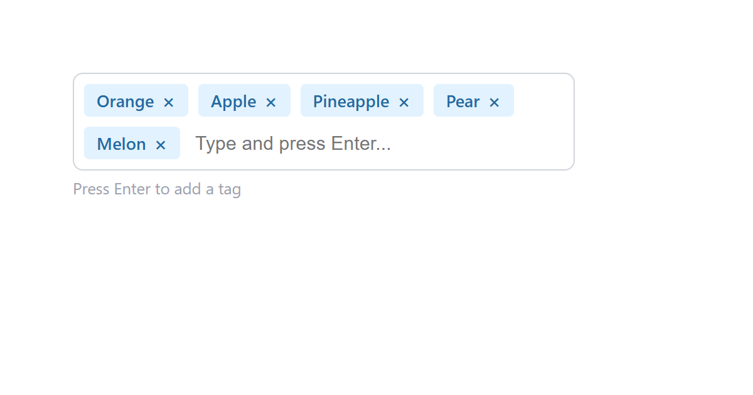This screenshot has height=395, width=753.
Task: Select the Orange tag text
Action: click(x=125, y=101)
